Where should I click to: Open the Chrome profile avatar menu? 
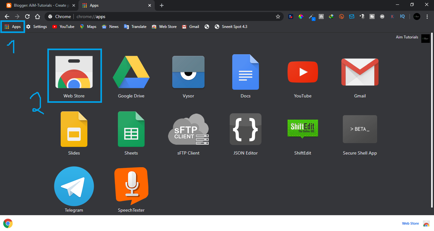coord(417,16)
